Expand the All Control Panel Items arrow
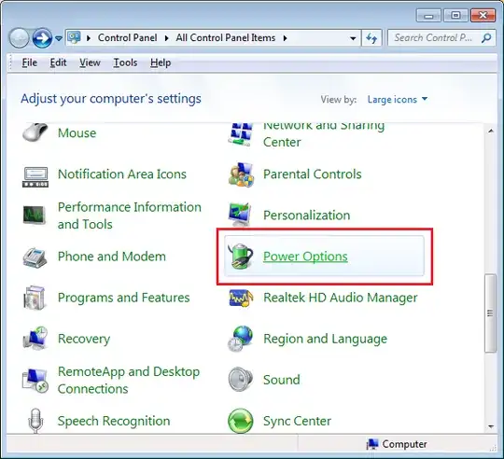Image resolution: width=504 pixels, height=459 pixels. [x=285, y=38]
